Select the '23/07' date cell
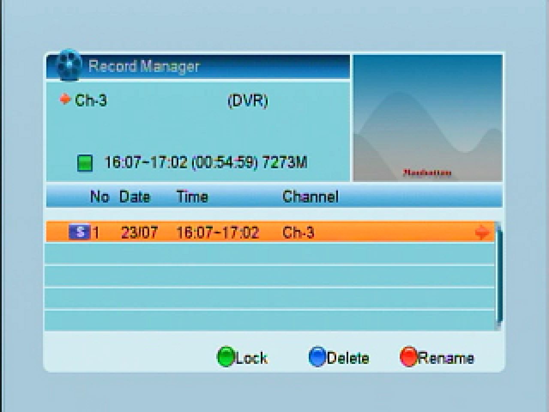Image resolution: width=549 pixels, height=412 pixels. click(139, 233)
